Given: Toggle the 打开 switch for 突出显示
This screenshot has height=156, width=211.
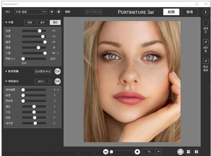Looking at the screenshot, I should click(x=58, y=81).
